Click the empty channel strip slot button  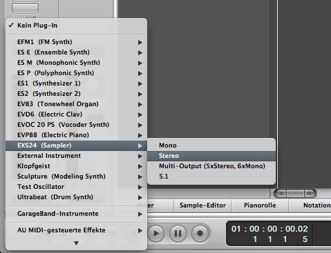(25, 8)
